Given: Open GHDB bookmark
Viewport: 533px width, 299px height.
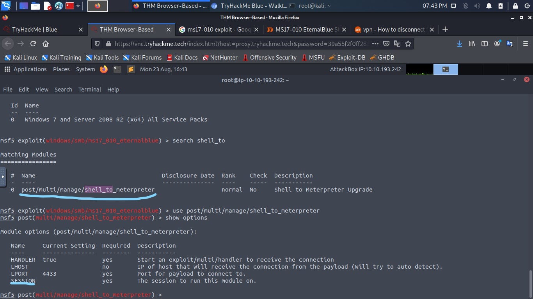Looking at the screenshot, I should (x=382, y=57).
